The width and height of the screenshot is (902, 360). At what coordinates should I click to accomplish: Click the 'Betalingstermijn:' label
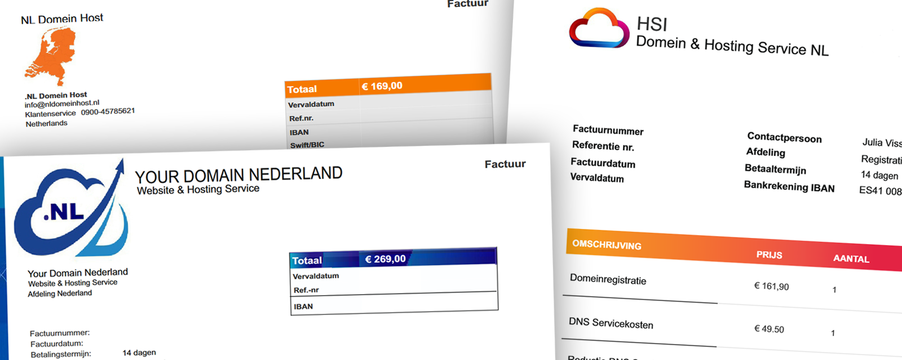(61, 354)
